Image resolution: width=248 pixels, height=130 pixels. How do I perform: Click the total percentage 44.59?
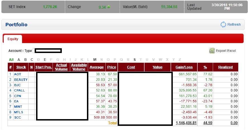(x=208, y=123)
